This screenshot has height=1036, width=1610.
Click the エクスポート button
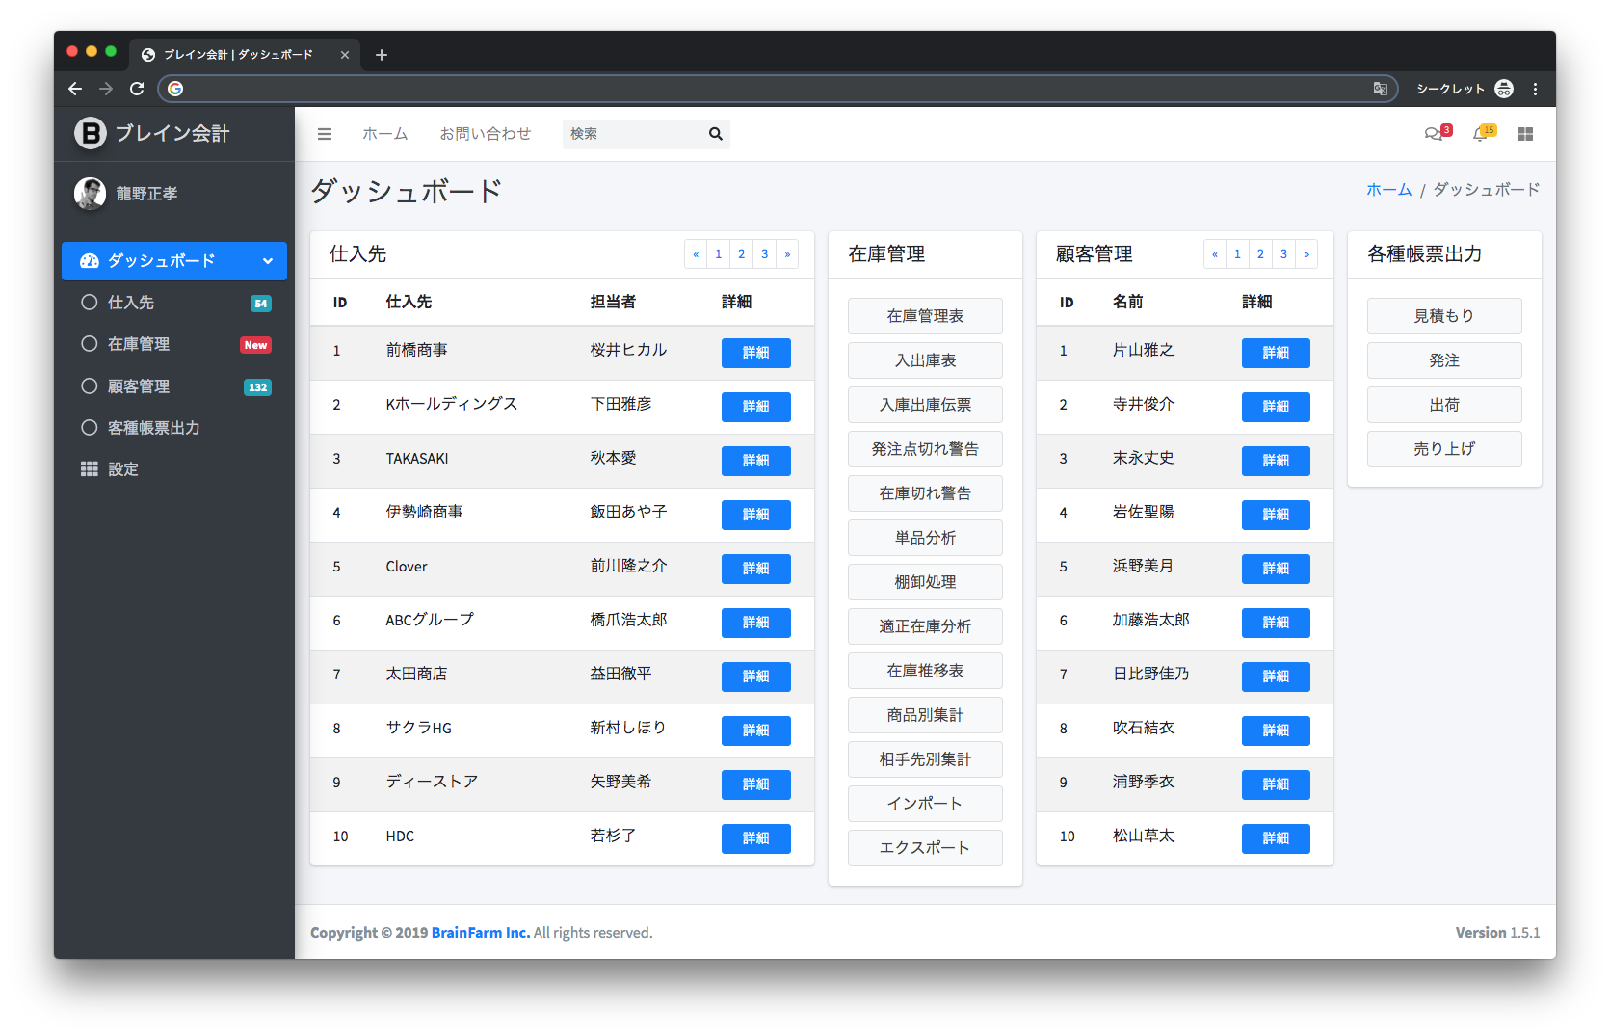[x=925, y=848]
